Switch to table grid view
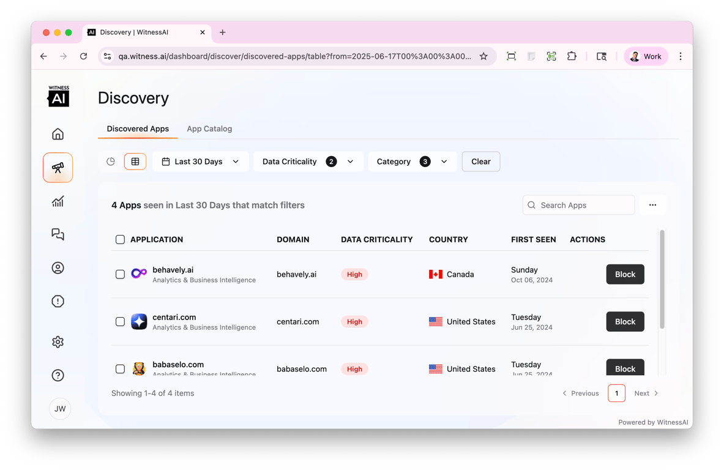Viewport: 724px width, 470px height. [135, 162]
